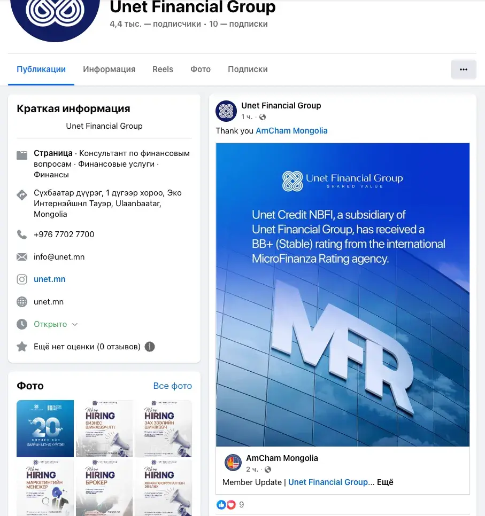Viewport: 485px width, 516px height.
Task: Click the address directions diamond icon
Action: coord(22,195)
